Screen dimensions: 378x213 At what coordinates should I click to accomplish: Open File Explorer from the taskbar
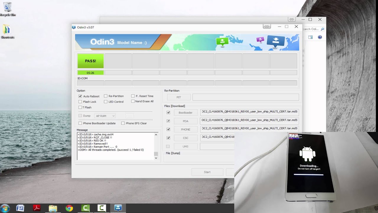pyautogui.click(x=53, y=208)
